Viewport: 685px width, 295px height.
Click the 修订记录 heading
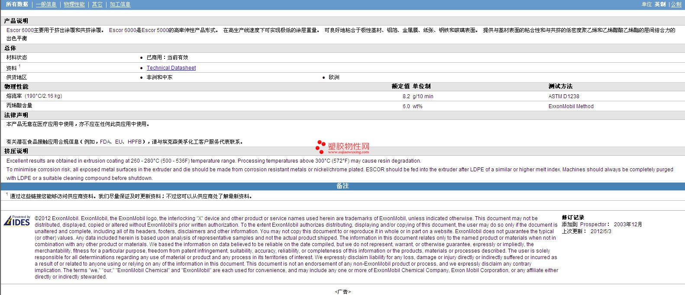tap(573, 218)
